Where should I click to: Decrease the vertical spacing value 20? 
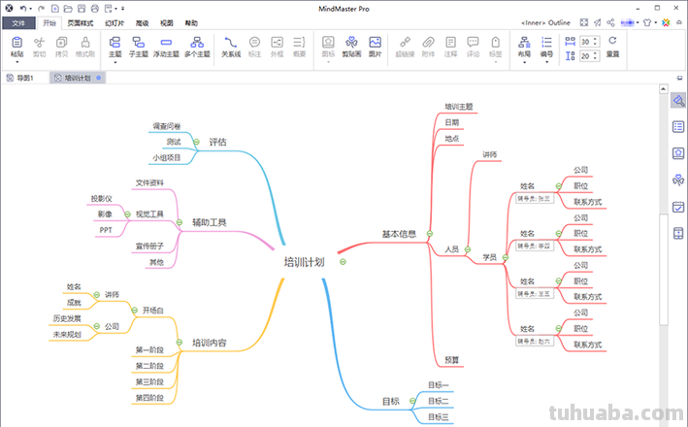596,58
